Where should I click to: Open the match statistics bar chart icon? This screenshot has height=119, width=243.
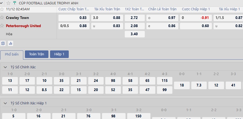pyautogui.click(x=11, y=43)
